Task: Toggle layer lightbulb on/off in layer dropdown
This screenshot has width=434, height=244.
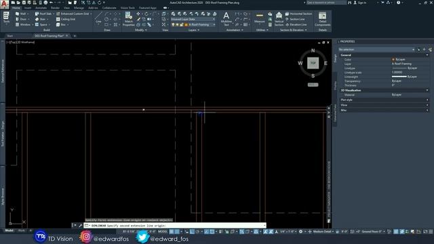Action: pos(174,24)
